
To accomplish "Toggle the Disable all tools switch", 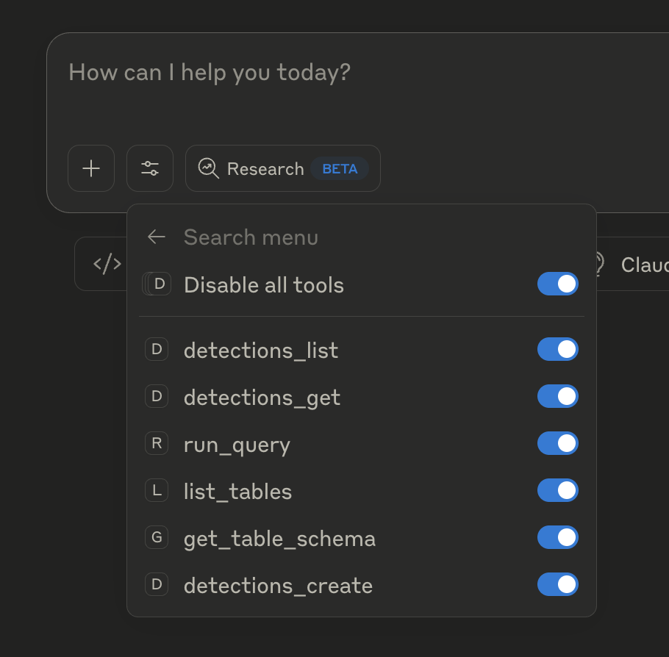I will pyautogui.click(x=557, y=284).
